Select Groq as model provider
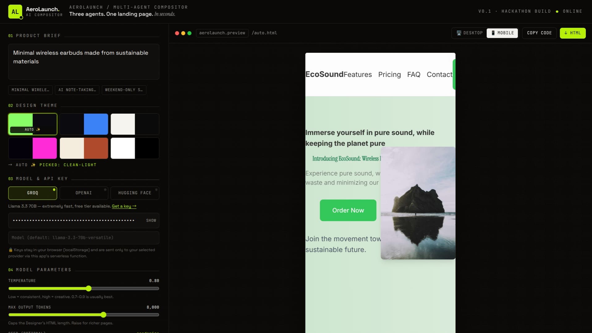 (33, 193)
